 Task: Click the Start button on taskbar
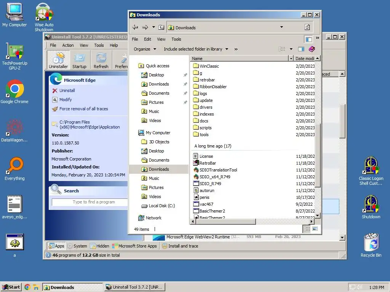click(x=11, y=287)
